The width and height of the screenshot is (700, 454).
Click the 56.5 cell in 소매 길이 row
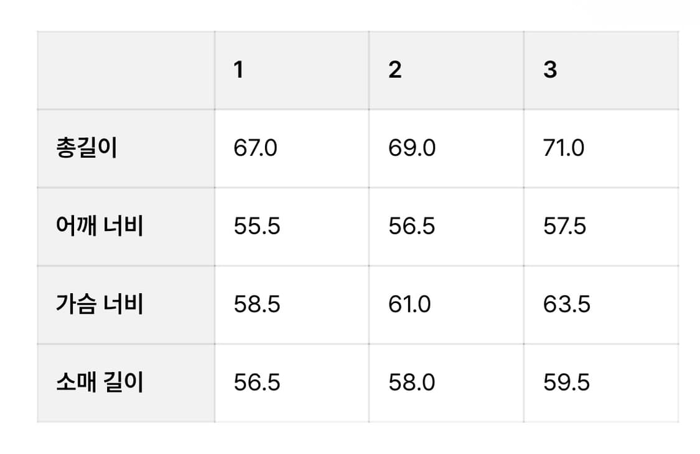click(x=257, y=383)
